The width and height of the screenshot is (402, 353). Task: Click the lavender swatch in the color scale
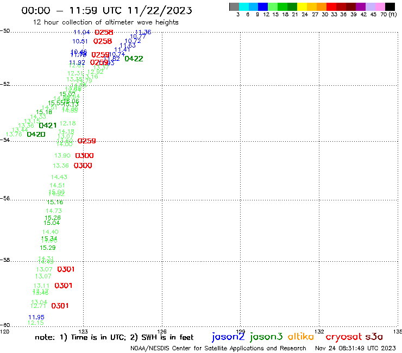[370, 7]
